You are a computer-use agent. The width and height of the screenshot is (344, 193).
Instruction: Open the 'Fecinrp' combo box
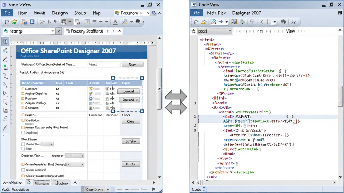[29, 31]
